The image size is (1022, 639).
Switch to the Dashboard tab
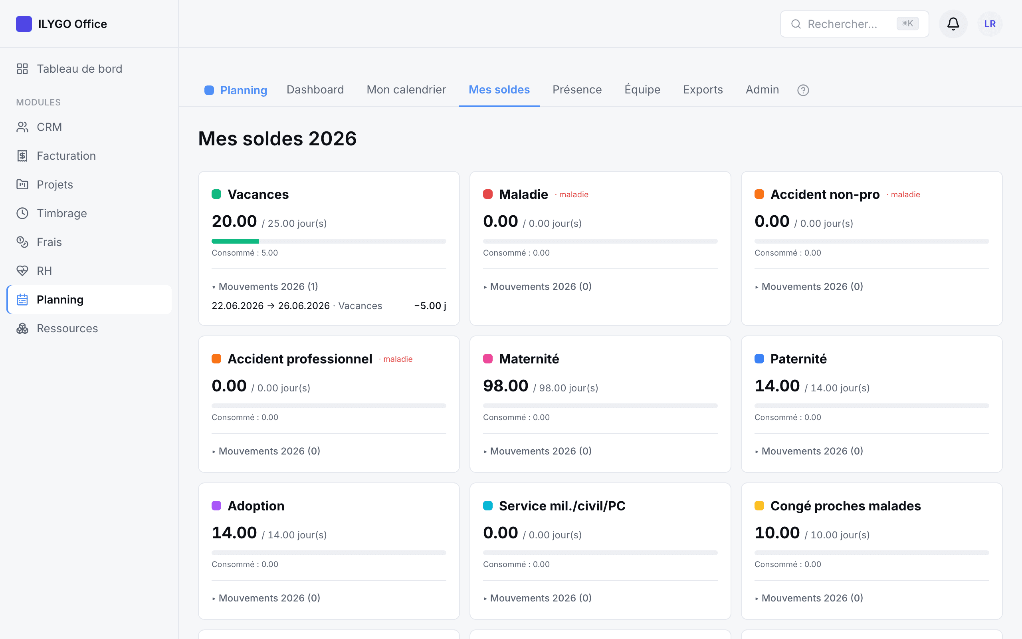pos(315,89)
